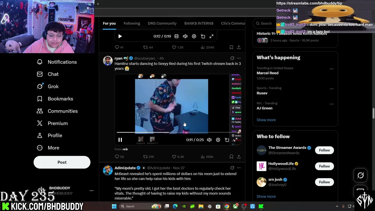Screen dimensions: 375x211
Task: Repost ryan's post with 216 reposts
Action: tap(149, 157)
